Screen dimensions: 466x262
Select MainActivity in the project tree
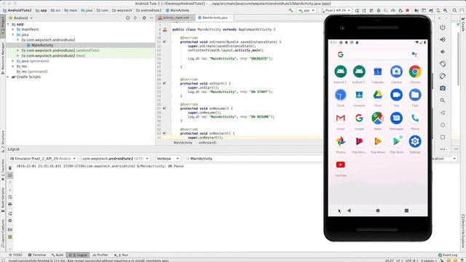[42, 45]
